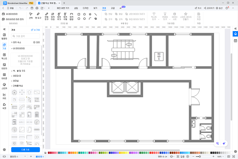Click the curved staircase symbol in library

pyautogui.click(x=22, y=107)
